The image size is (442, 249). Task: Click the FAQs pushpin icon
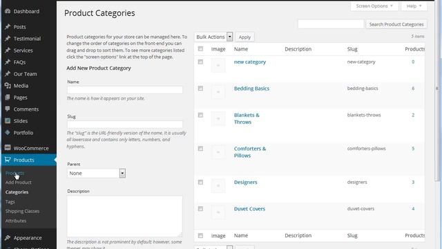point(8,62)
